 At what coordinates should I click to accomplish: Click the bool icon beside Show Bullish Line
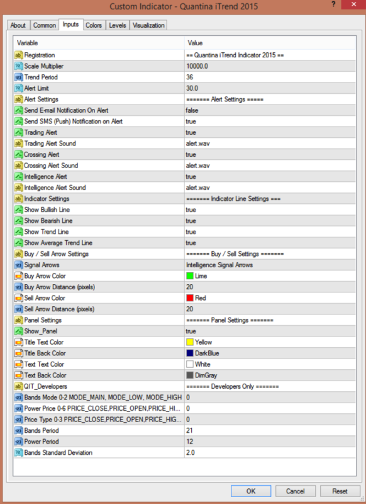(19, 210)
